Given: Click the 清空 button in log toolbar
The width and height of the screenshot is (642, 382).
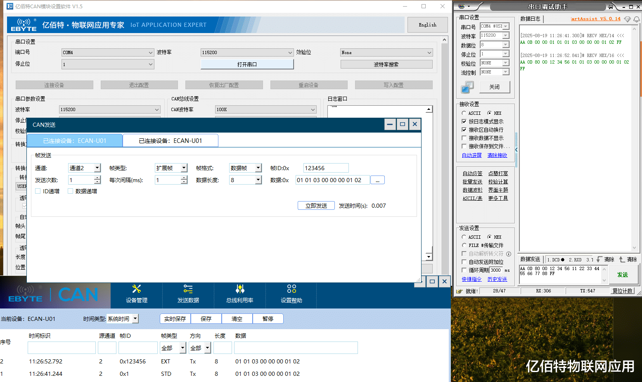Looking at the screenshot, I should click(237, 319).
